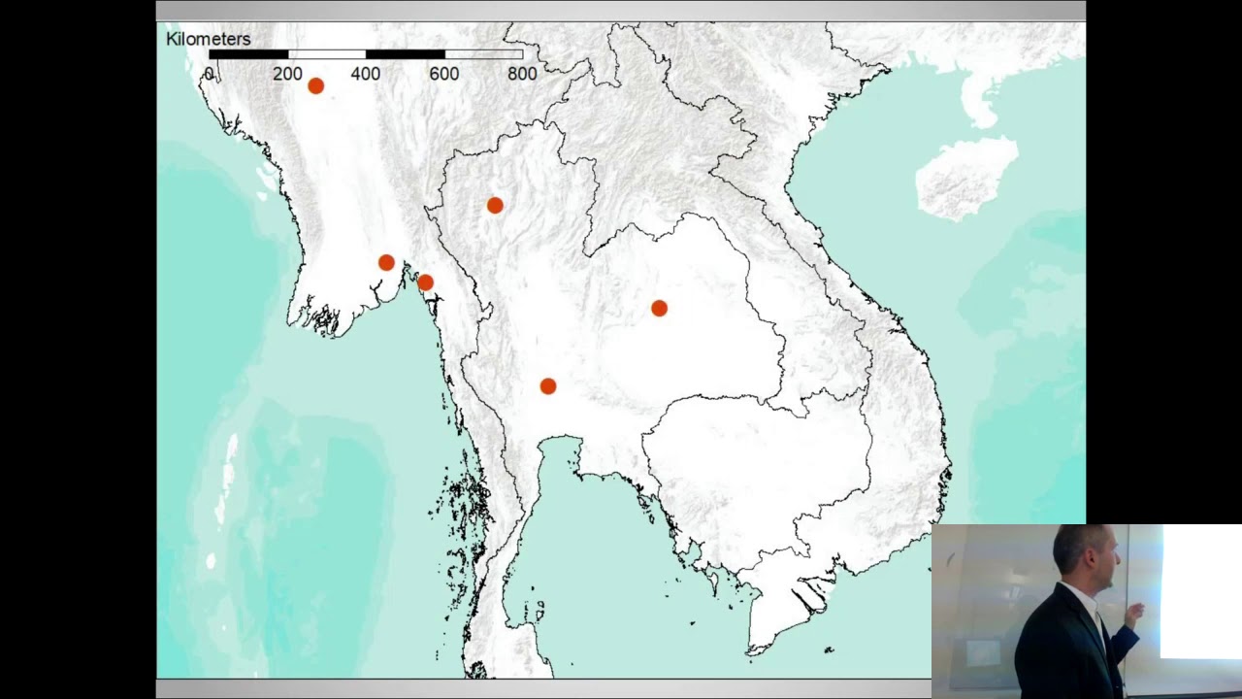Viewport: 1242px width, 699px height.
Task: Click the "600" scale bar value
Action: [x=444, y=74]
